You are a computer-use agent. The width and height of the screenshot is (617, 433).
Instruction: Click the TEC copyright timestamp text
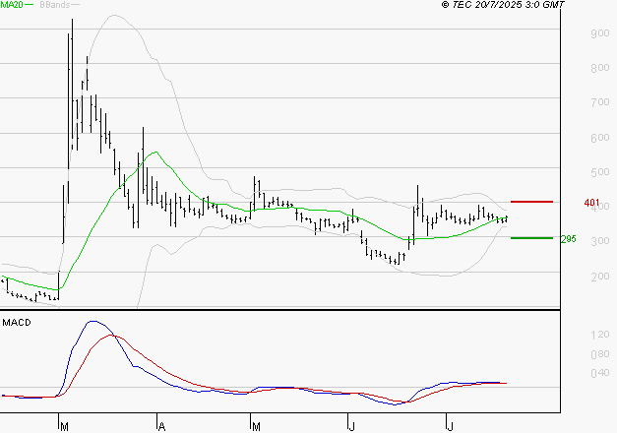click(x=503, y=5)
